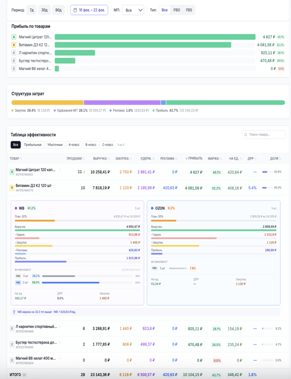Click the purple WB marketplace dot icon

16,208
